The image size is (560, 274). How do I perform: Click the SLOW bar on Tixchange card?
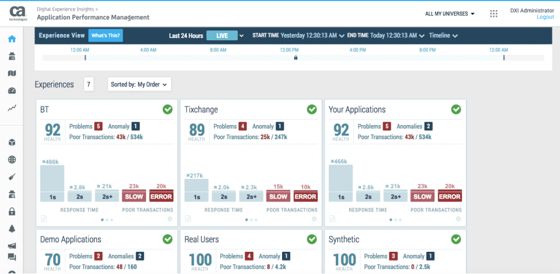278,196
